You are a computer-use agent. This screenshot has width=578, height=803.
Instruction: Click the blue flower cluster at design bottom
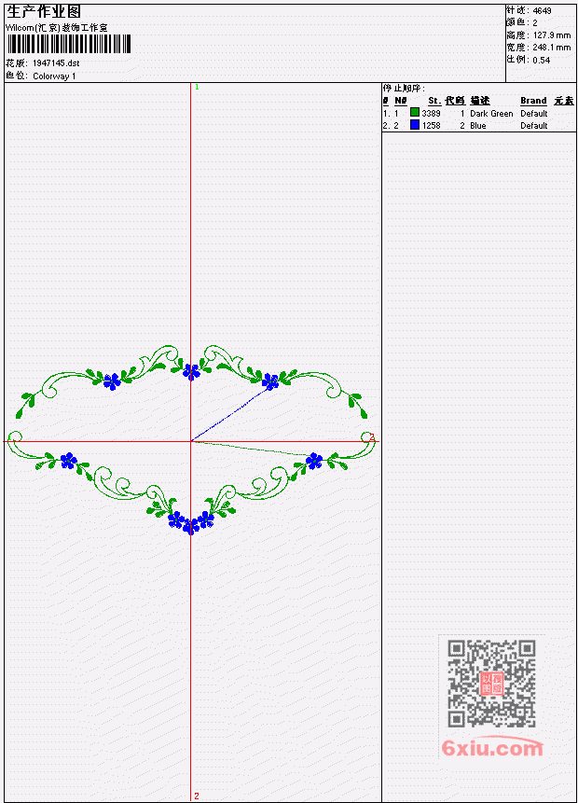click(x=191, y=522)
